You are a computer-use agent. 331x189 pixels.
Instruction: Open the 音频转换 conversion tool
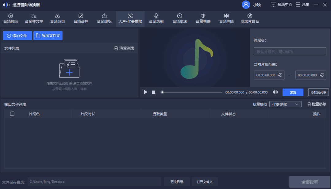(x=10, y=18)
